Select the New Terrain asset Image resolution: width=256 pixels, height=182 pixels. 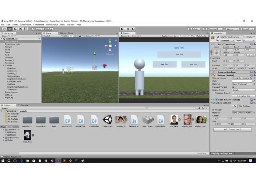pos(147,121)
